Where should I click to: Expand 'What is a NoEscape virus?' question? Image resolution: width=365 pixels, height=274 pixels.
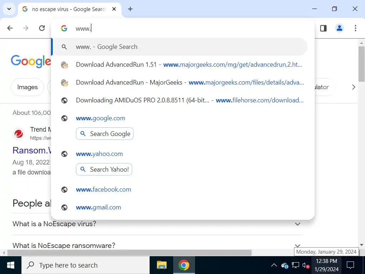tap(158, 224)
